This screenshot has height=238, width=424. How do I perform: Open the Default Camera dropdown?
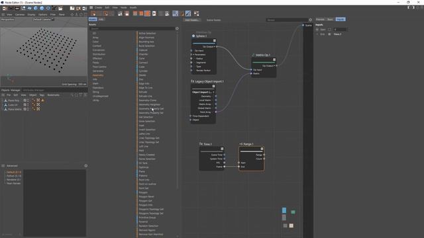[43, 19]
